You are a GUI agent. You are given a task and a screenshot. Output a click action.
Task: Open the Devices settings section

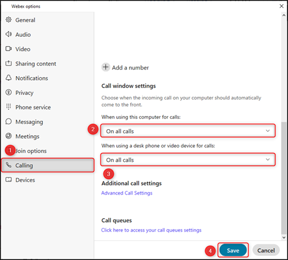point(48,180)
